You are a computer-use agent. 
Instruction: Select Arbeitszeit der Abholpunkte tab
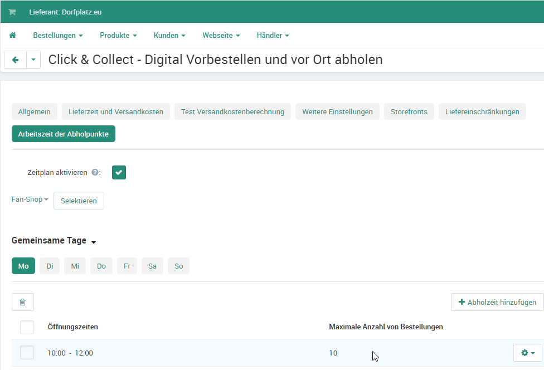[64, 134]
